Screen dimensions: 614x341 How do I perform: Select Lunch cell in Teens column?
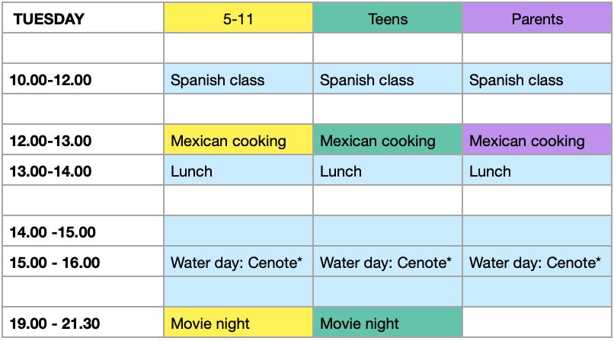click(x=388, y=170)
